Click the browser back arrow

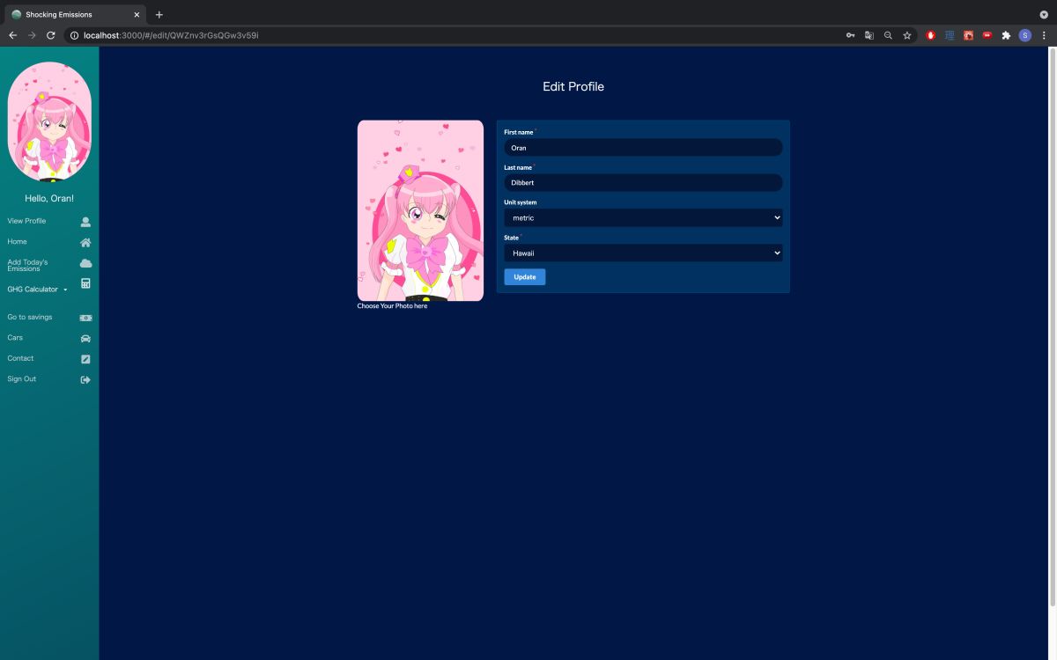coord(12,35)
